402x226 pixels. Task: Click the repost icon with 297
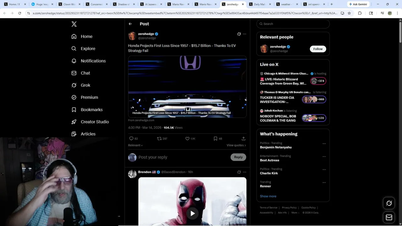tap(159, 138)
